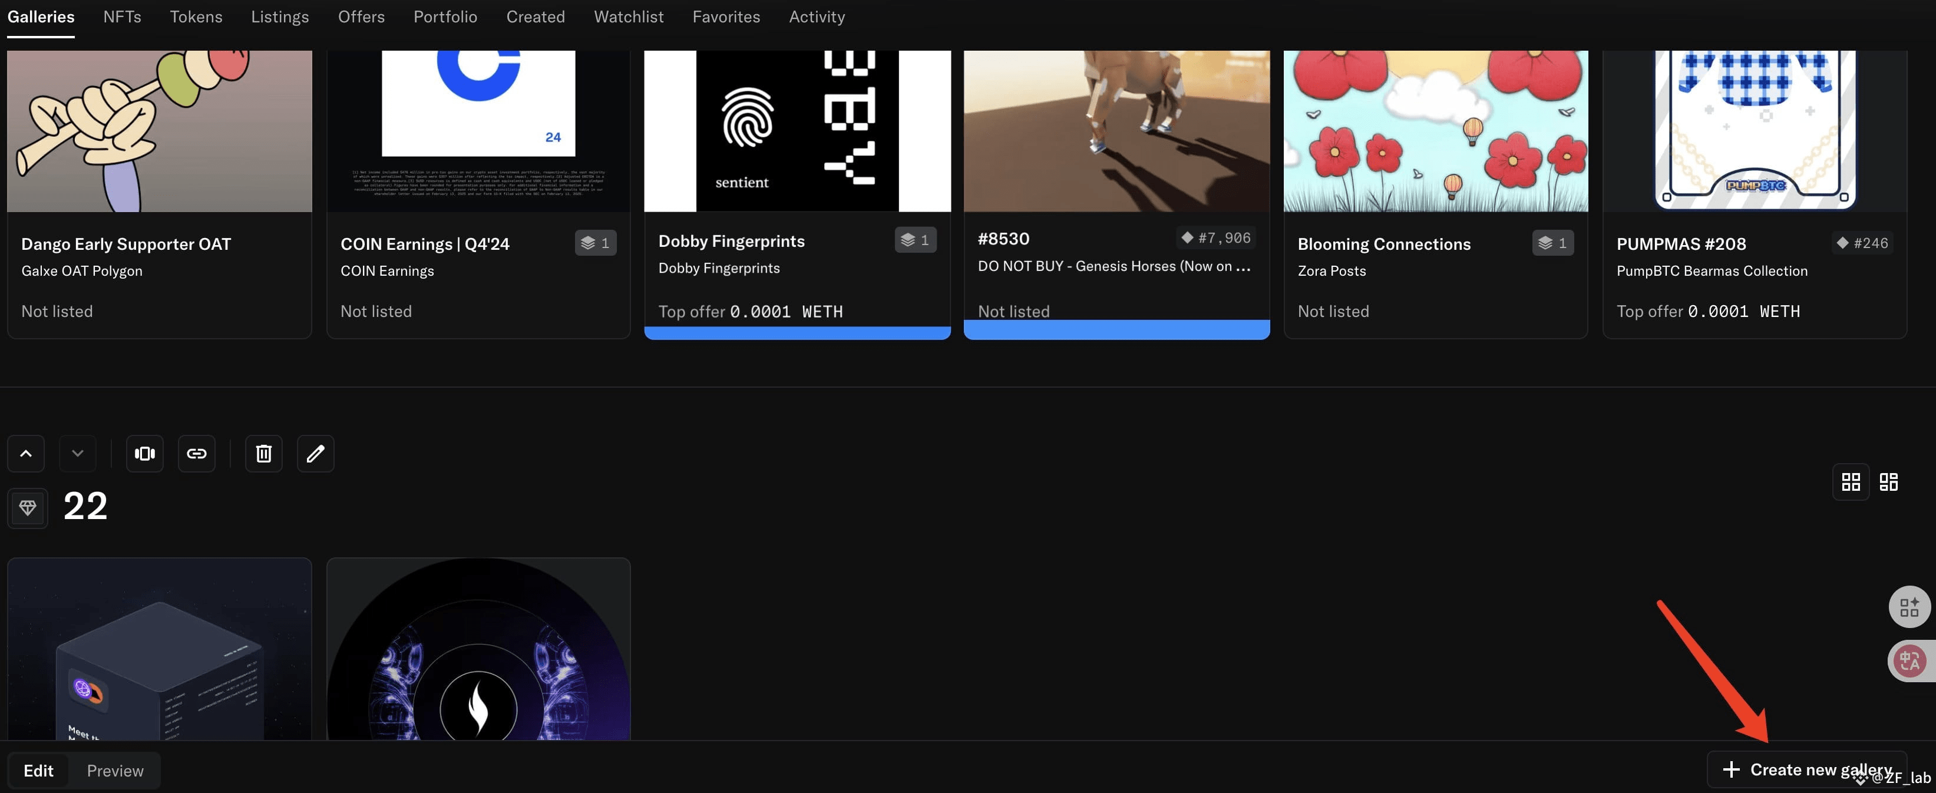Screen dimensions: 1936x793
Task: Copy gallery link with chain icon
Action: tap(196, 453)
